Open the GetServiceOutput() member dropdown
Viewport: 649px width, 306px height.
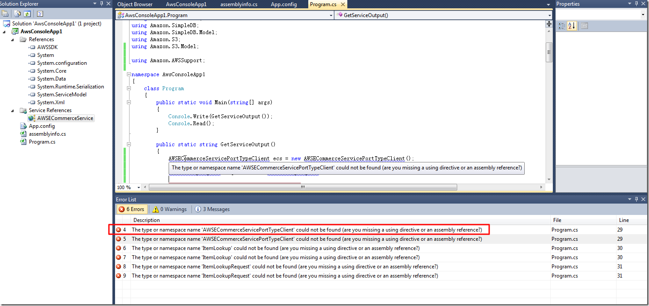tap(549, 15)
